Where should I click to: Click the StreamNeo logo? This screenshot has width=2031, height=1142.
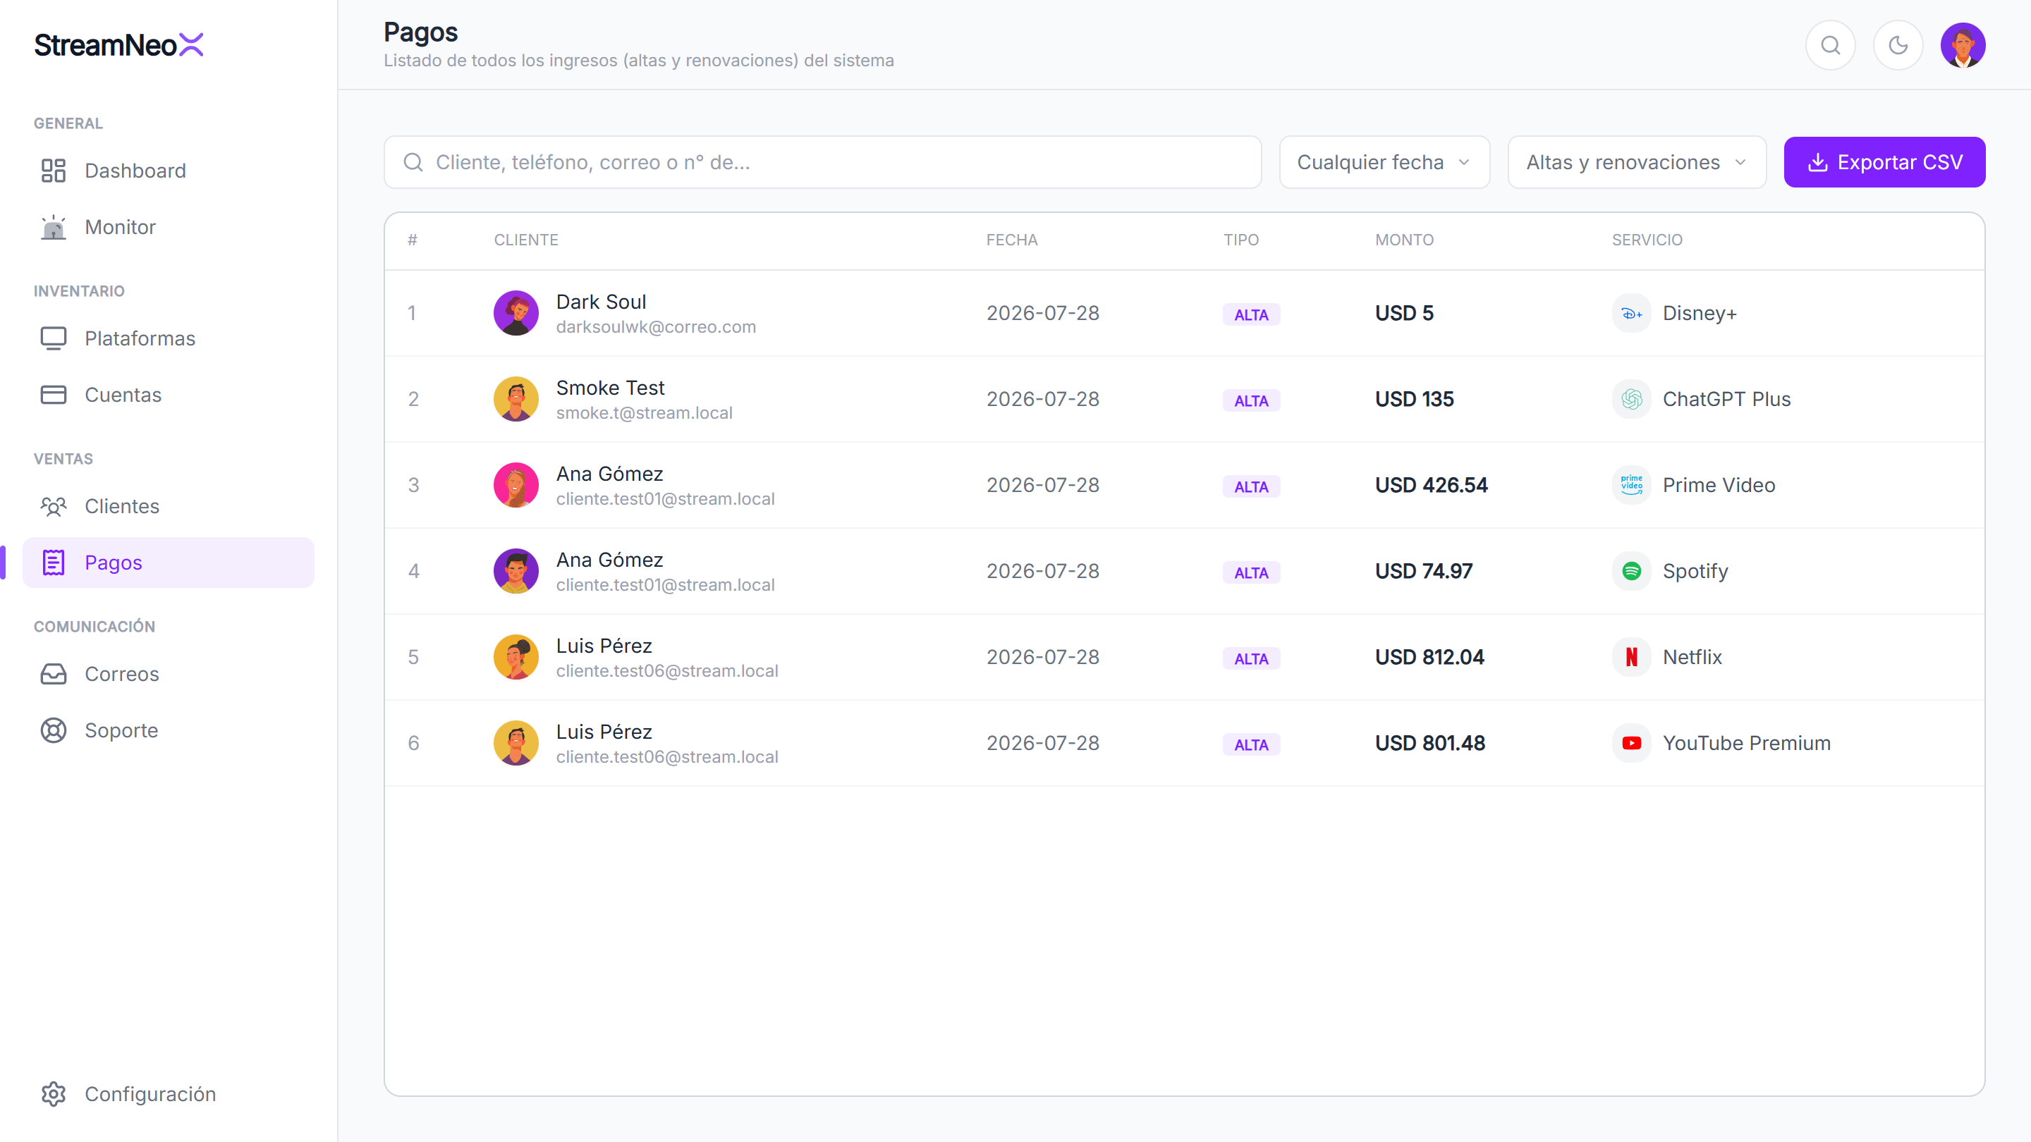pos(119,45)
